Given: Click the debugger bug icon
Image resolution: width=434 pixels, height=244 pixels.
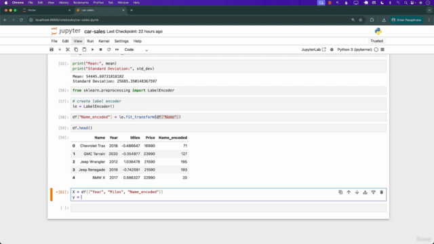Looking at the screenshot, I should pos(332,49).
